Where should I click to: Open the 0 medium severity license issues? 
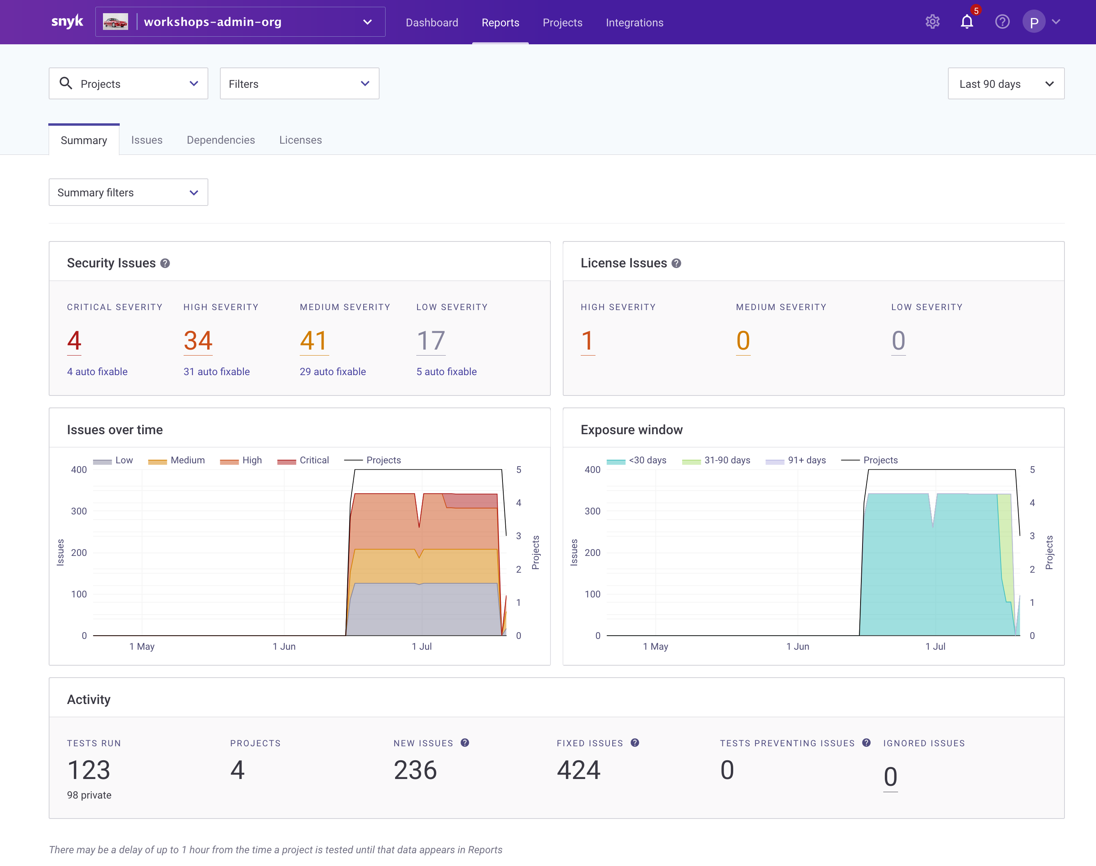click(743, 341)
